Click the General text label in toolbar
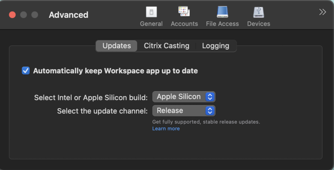Screen dimensions: 334x170 click(151, 24)
